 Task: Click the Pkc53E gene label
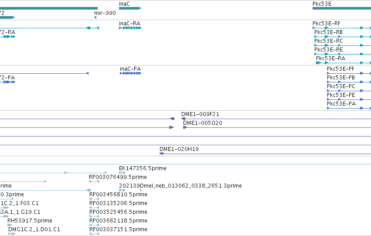click(322, 4)
